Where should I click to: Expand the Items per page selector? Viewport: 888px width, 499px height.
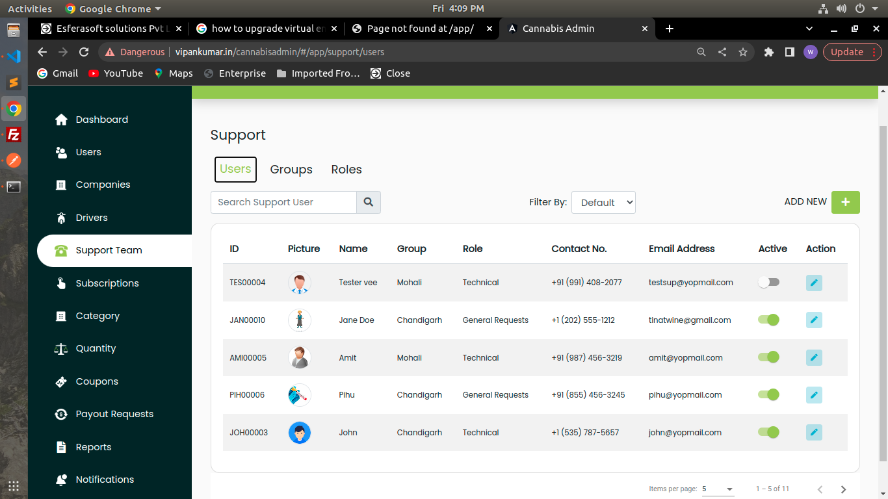click(718, 489)
